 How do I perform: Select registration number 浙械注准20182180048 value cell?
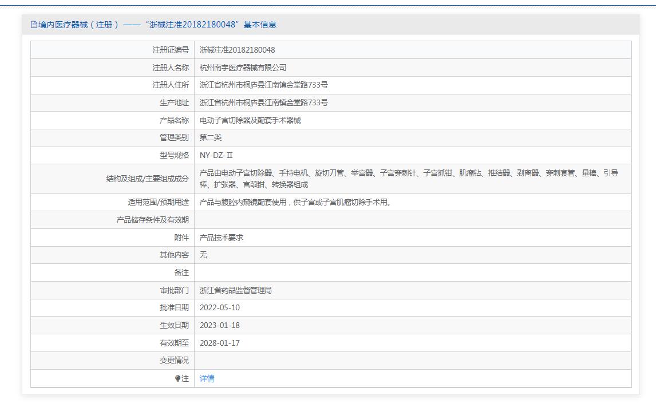point(237,50)
